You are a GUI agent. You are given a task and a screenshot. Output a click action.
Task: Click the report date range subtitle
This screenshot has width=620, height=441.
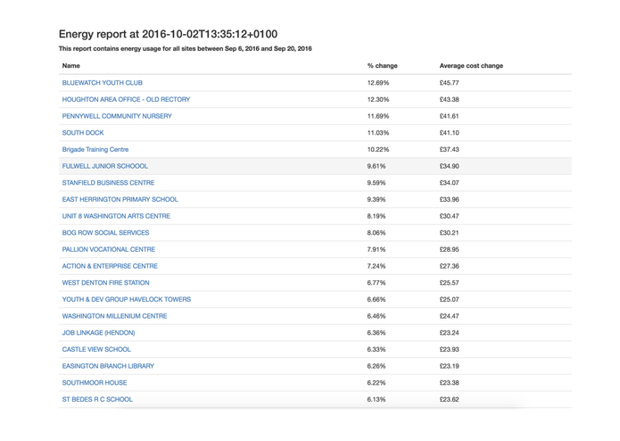point(185,48)
